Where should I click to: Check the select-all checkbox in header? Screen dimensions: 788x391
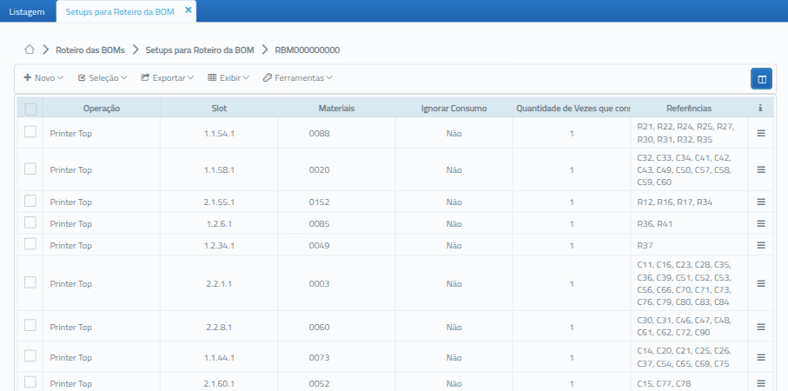click(x=30, y=109)
